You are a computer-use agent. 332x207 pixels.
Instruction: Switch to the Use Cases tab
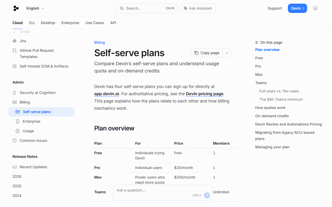coord(95,23)
